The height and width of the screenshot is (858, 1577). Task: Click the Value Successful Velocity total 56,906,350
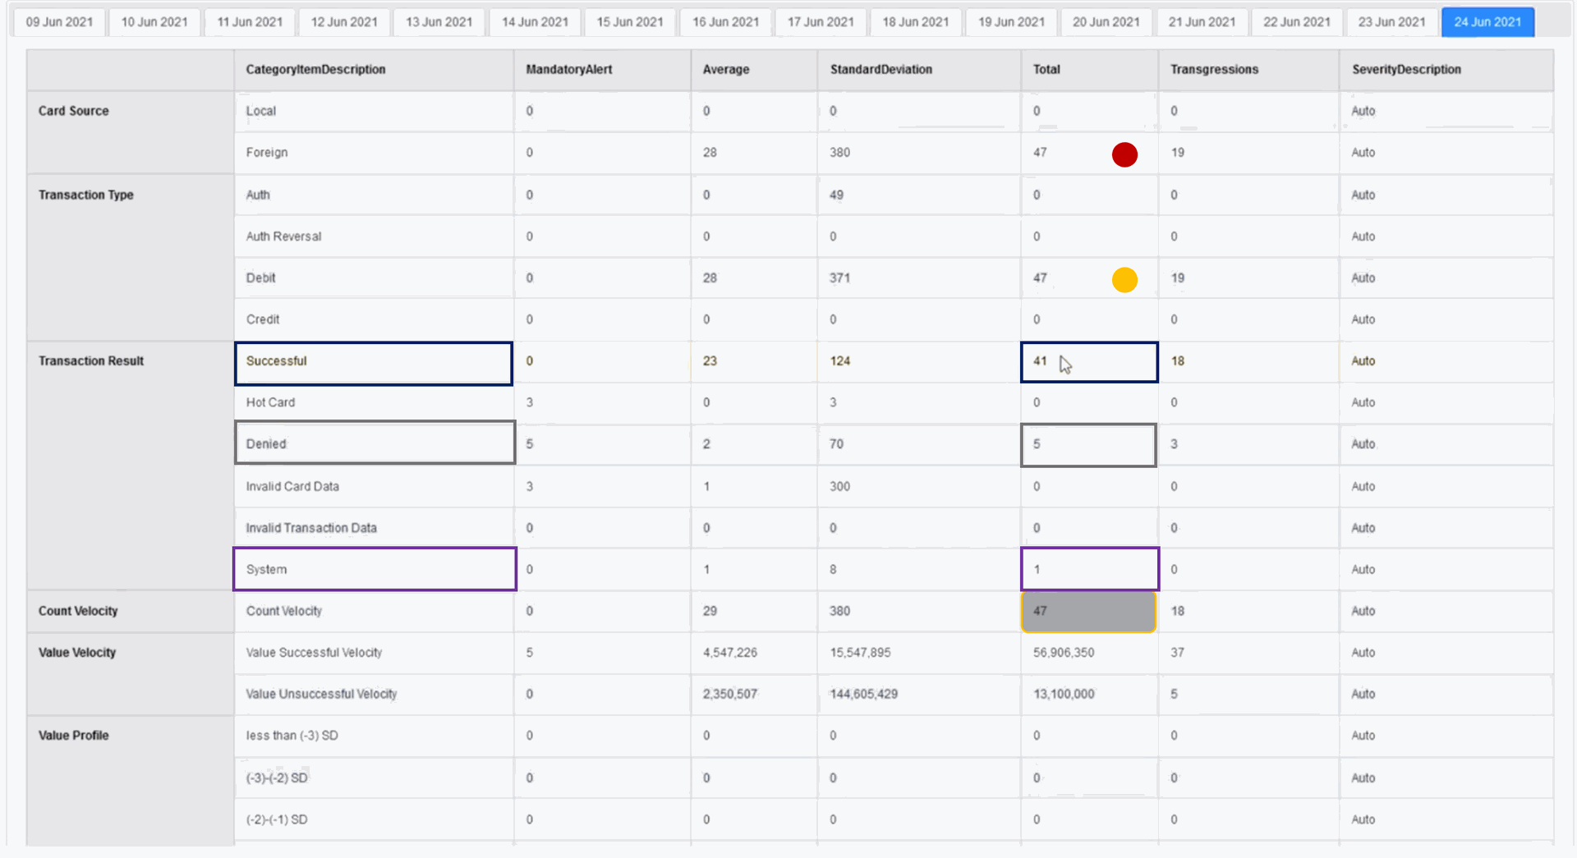point(1064,653)
